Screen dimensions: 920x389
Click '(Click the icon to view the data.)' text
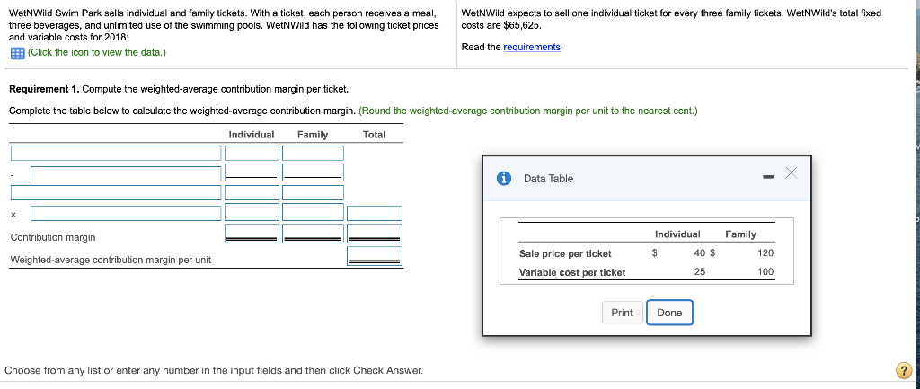(x=97, y=53)
